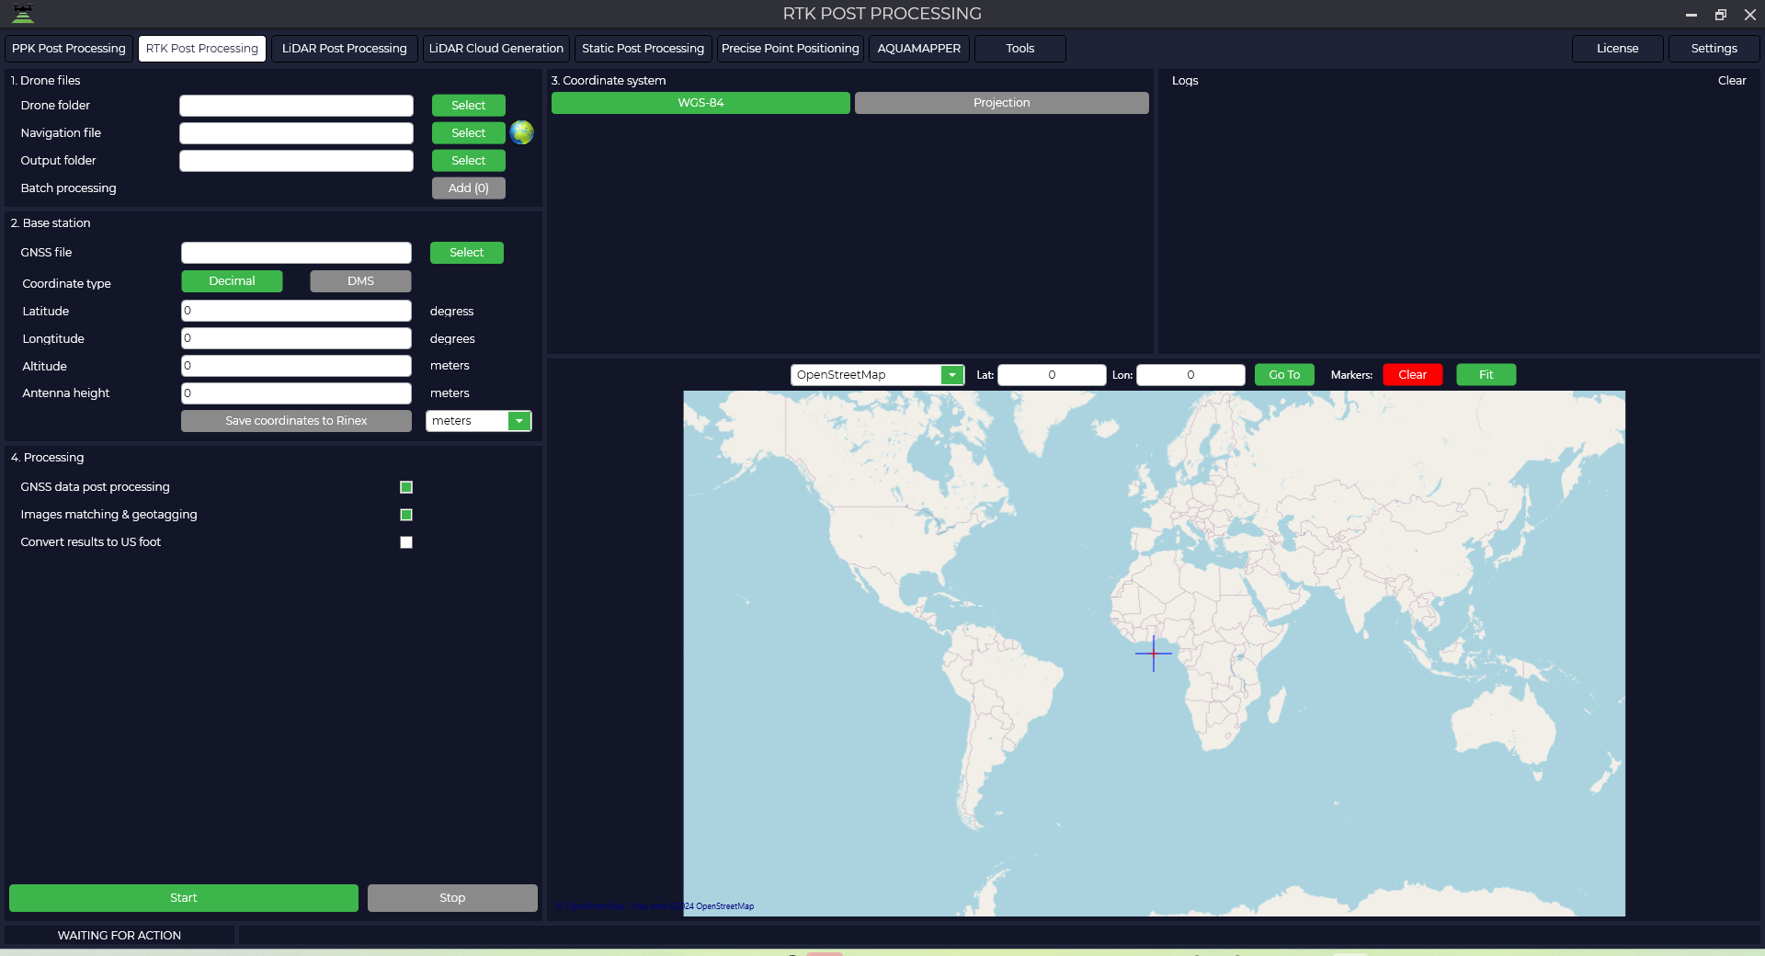Choose Projection coordinate system
The width and height of the screenshot is (1765, 956).
[1001, 103]
